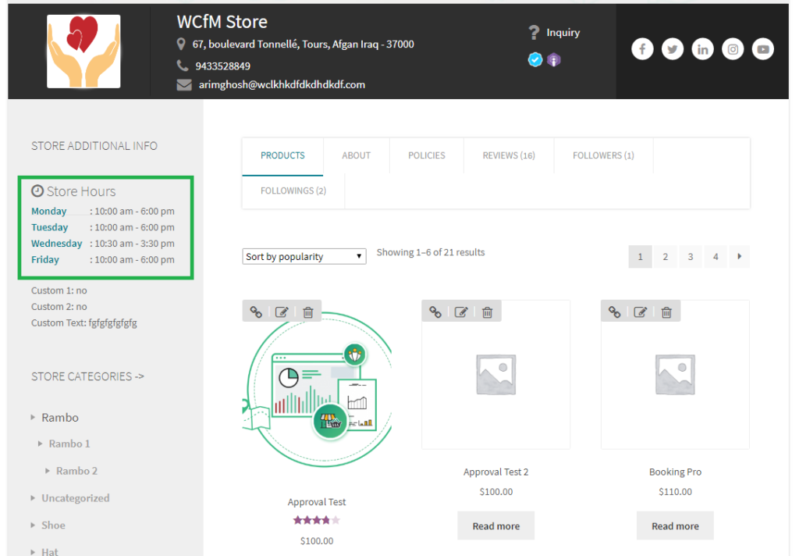Open the Uncategorized category link
The height and width of the screenshot is (556, 799).
[x=76, y=498]
